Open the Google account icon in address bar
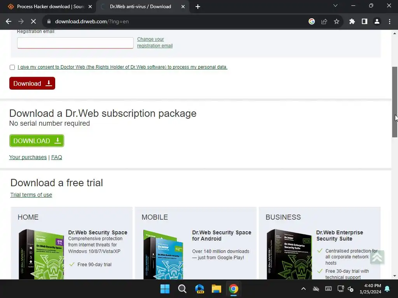The image size is (398, 298). click(x=312, y=22)
